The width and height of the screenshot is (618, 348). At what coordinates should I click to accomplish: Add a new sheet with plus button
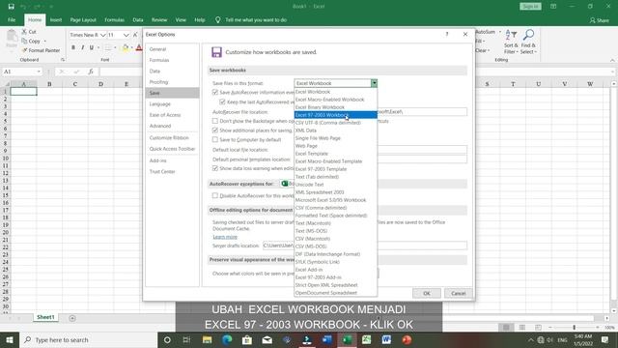tap(72, 318)
